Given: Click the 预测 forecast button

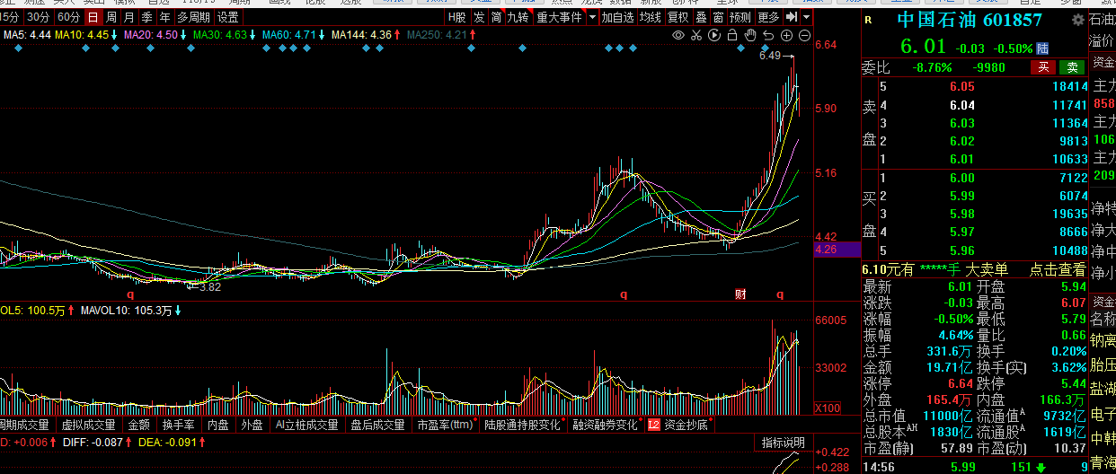Looking at the screenshot, I should [740, 17].
